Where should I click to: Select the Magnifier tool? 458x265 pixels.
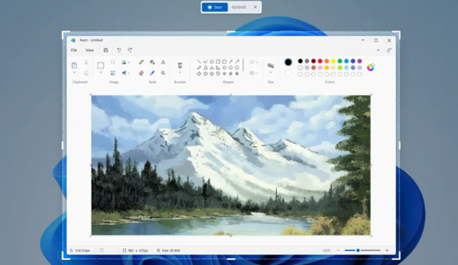point(163,73)
